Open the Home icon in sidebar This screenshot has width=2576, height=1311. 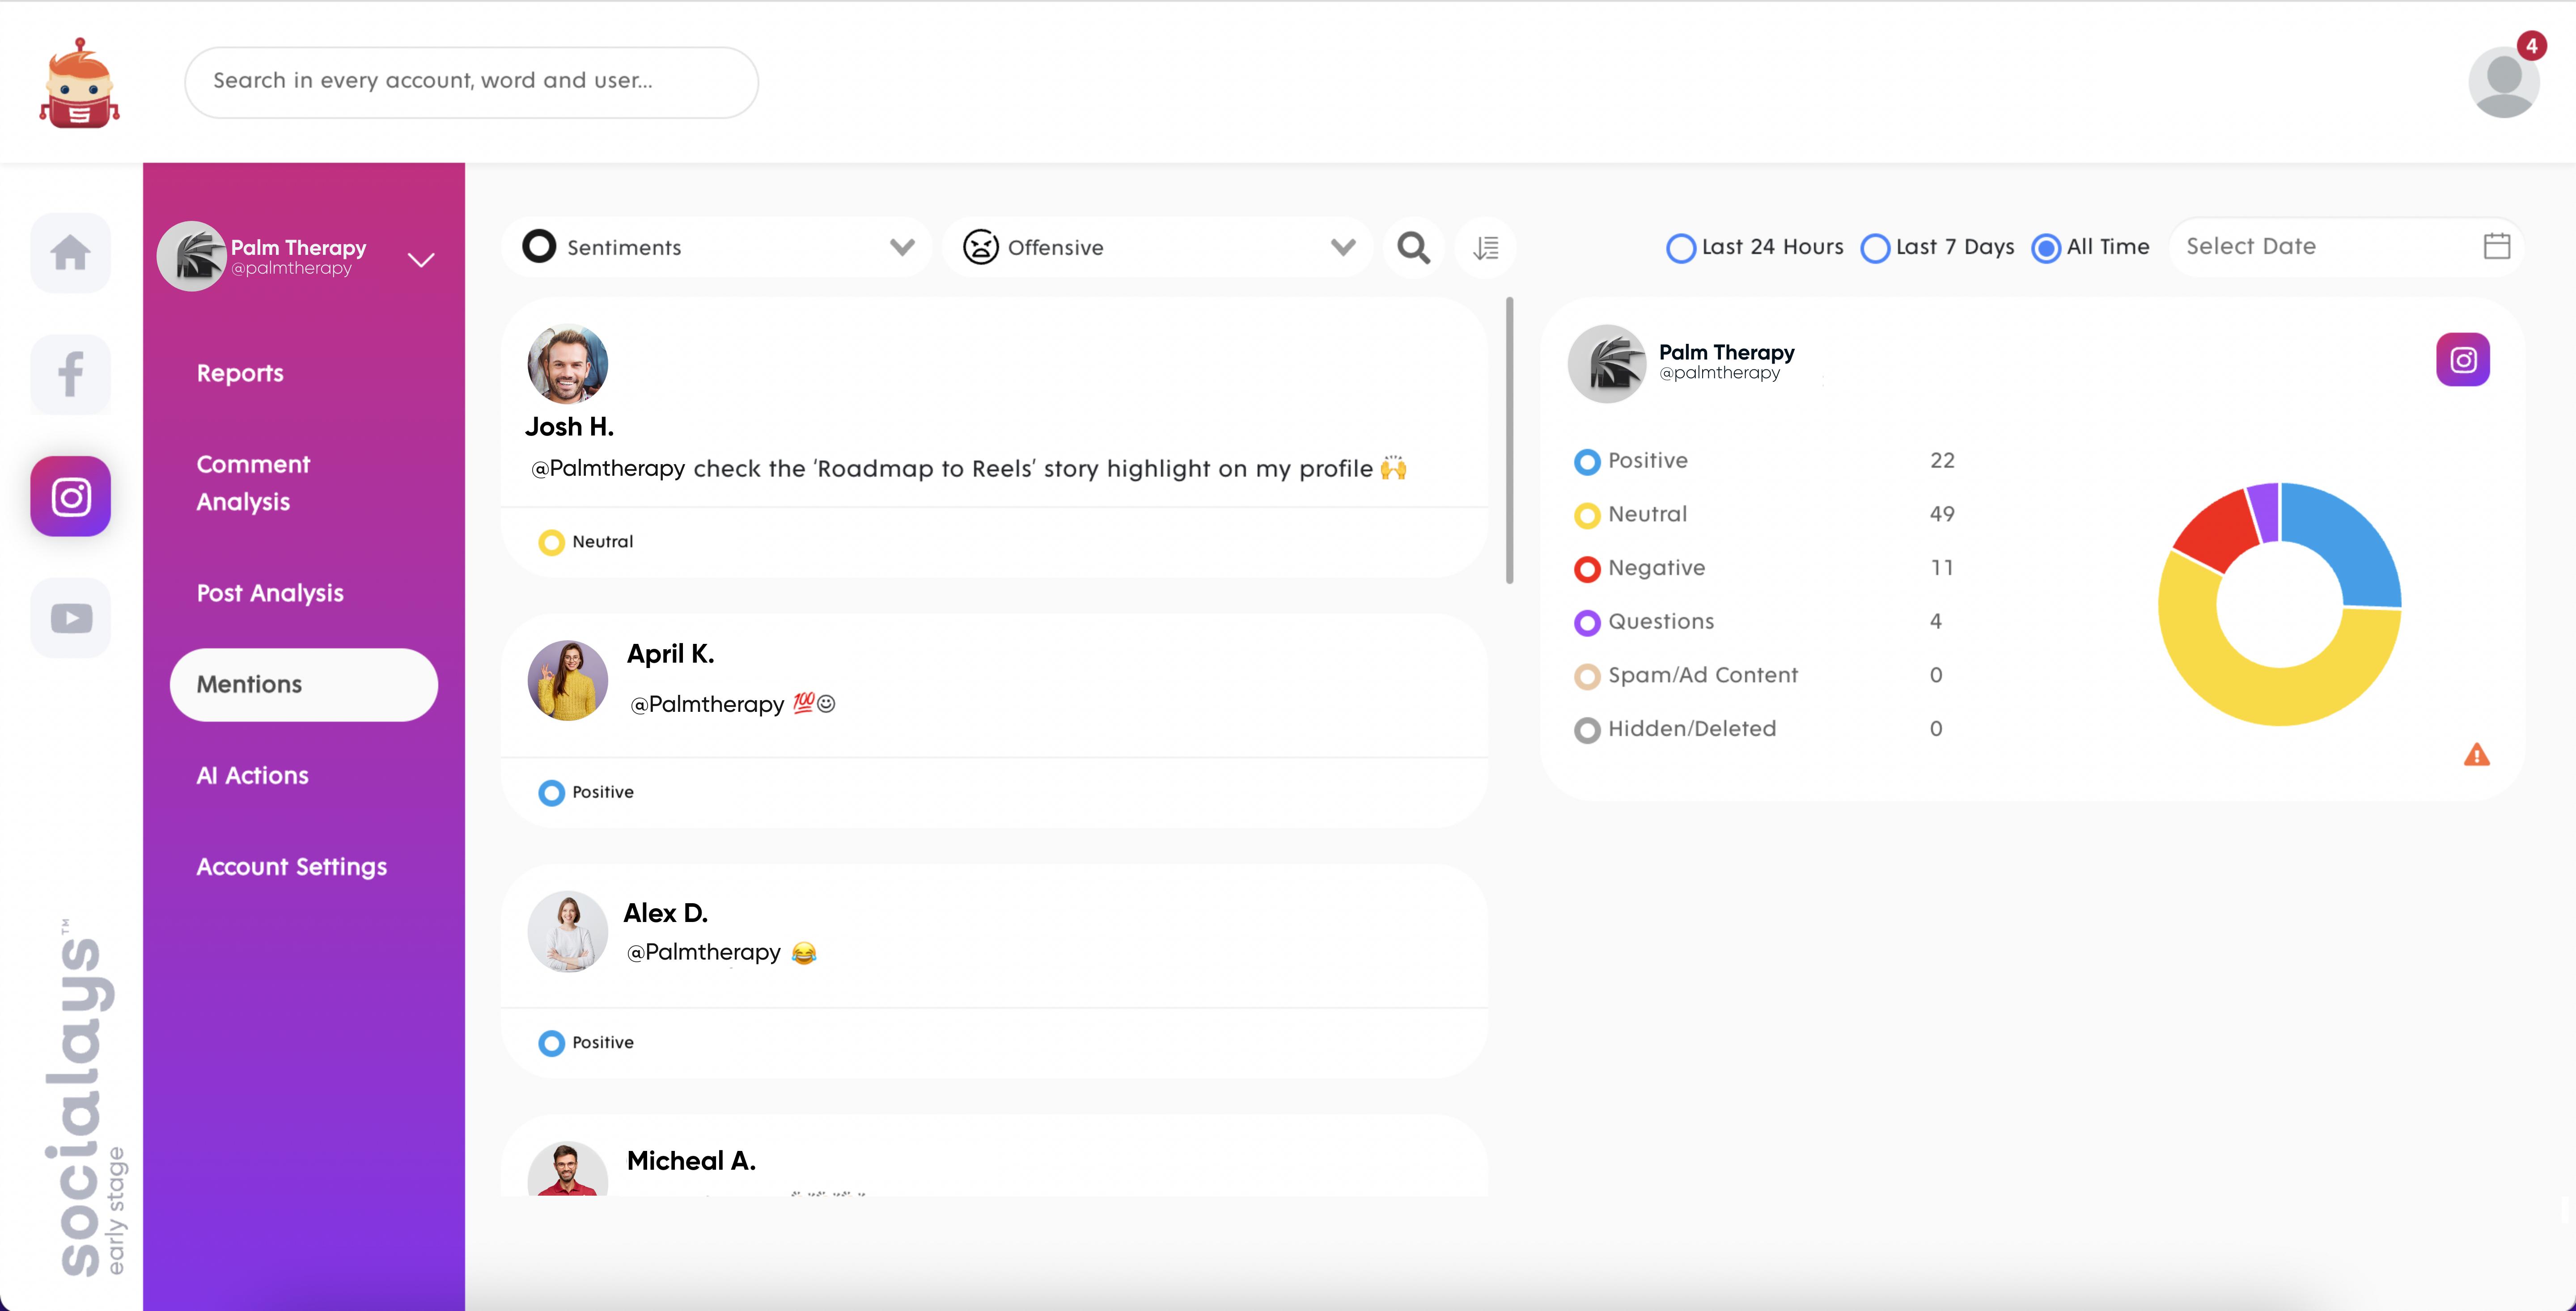[x=70, y=253]
